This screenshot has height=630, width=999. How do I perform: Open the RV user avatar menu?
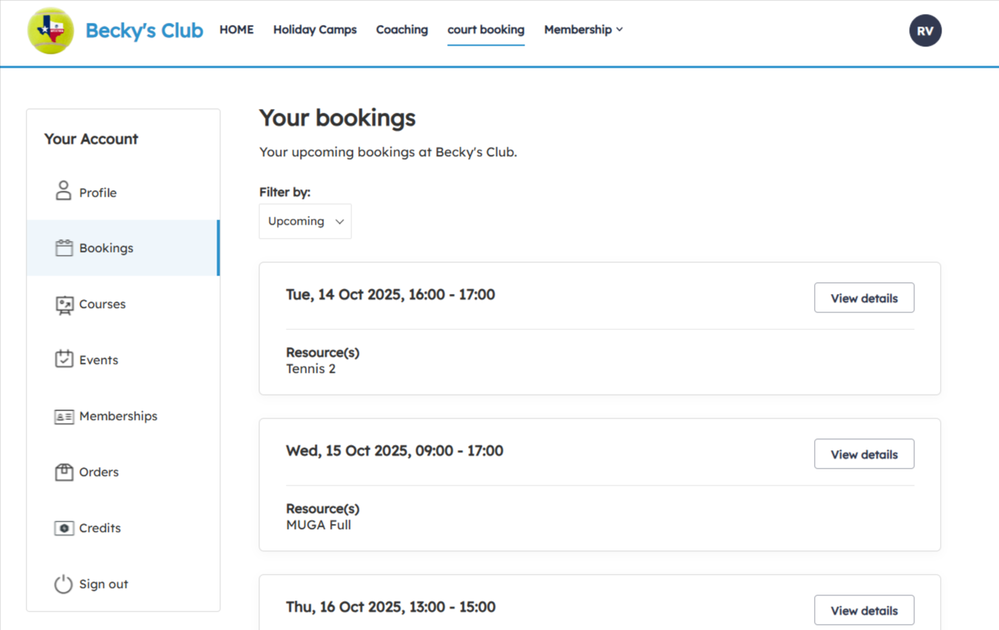click(x=925, y=31)
